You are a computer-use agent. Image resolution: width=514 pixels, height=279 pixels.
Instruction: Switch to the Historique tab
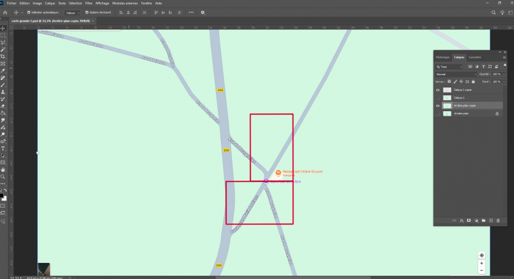click(x=443, y=57)
